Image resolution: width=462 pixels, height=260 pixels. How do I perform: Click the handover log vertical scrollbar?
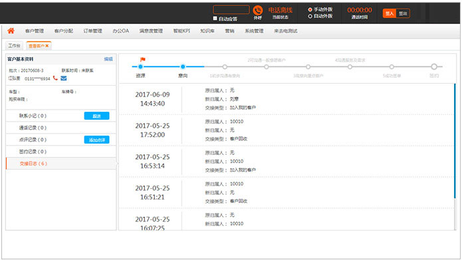[x=455, y=142]
